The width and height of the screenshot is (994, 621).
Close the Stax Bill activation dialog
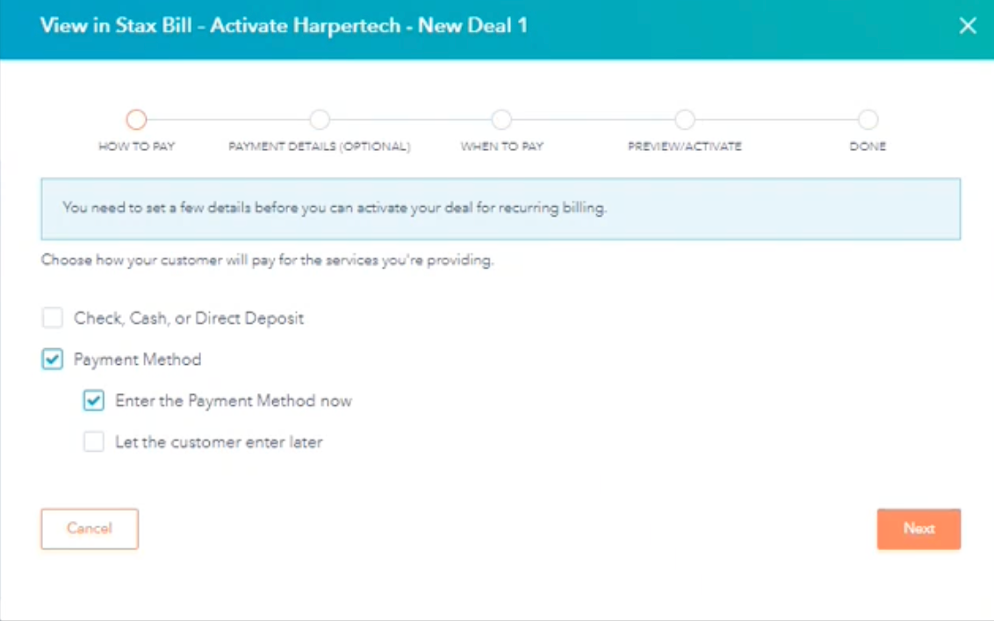[x=968, y=25]
